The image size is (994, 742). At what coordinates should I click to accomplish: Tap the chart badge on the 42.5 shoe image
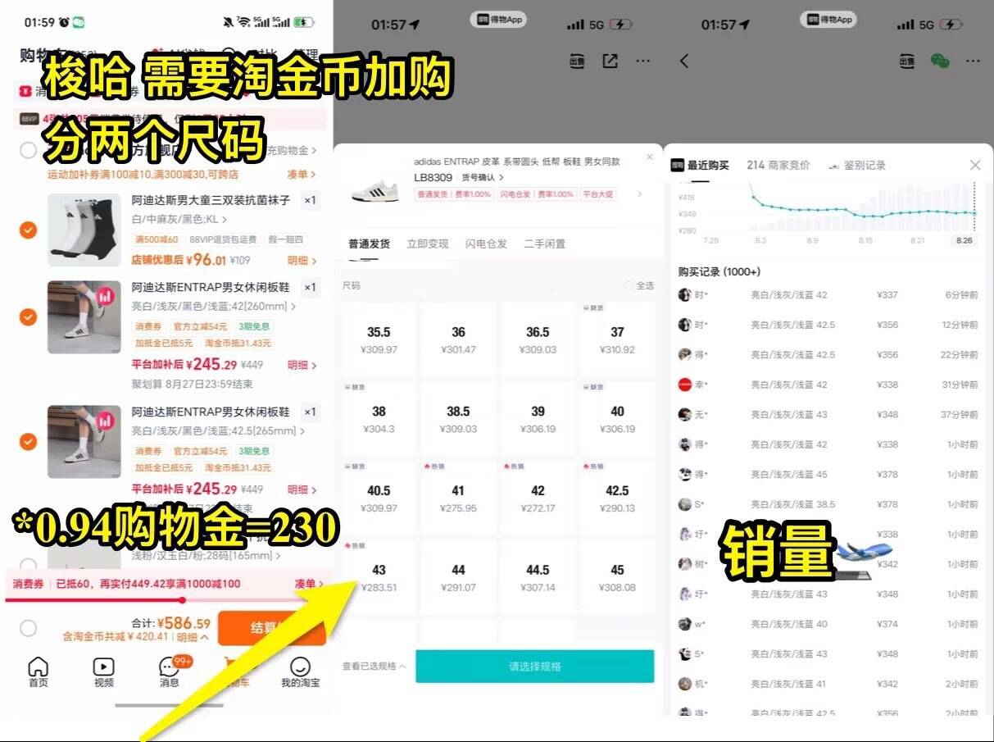[105, 421]
